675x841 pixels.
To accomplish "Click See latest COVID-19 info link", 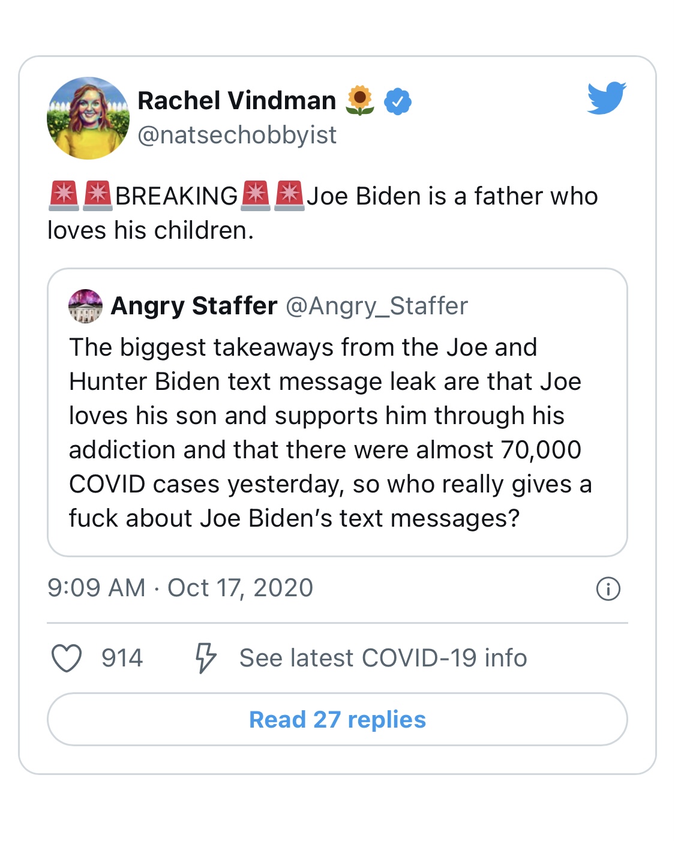I will click(x=383, y=658).
